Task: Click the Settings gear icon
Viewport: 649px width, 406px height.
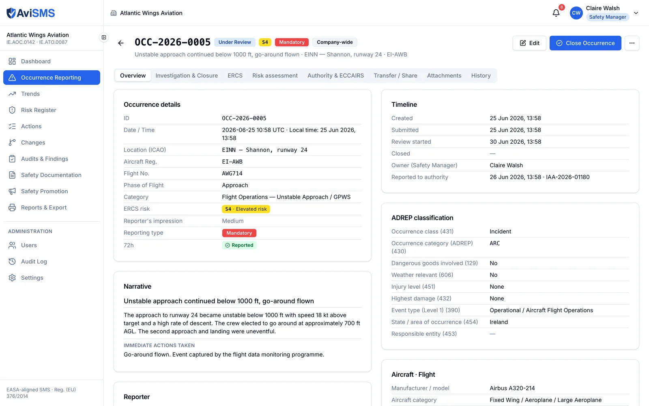Action: pyautogui.click(x=12, y=278)
